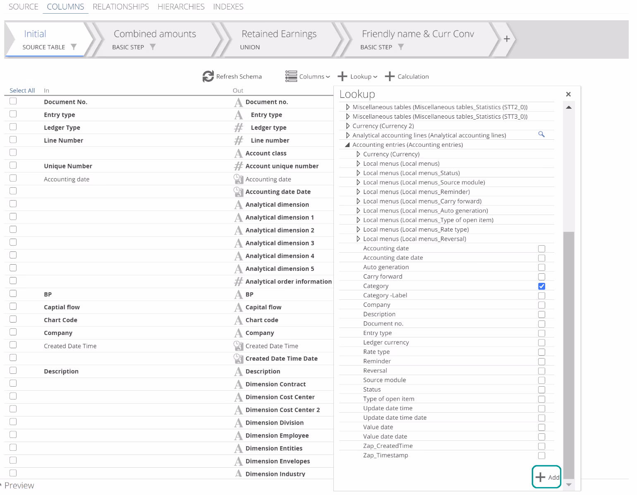Uncheck the Category lookup checkbox
The height and width of the screenshot is (495, 637).
(x=541, y=286)
